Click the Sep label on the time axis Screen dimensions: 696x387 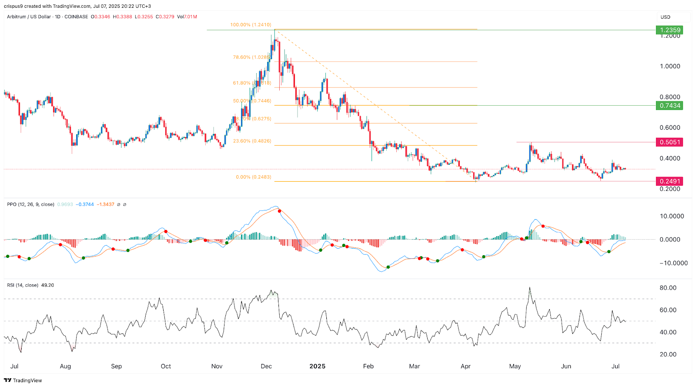[116, 366]
